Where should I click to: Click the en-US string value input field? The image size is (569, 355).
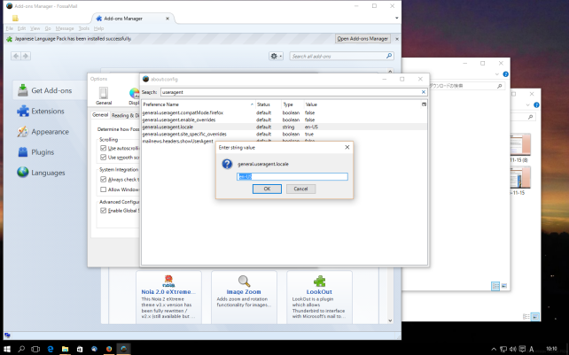292,176
